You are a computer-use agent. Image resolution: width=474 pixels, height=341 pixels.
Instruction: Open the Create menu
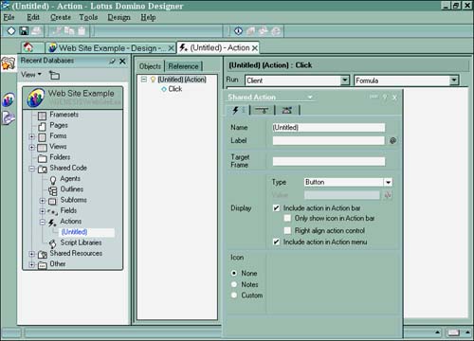coord(61,17)
